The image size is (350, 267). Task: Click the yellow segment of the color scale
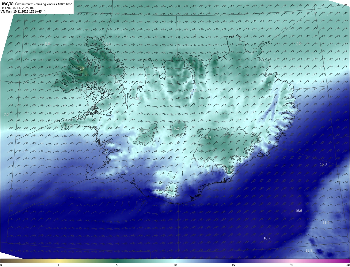coord(59,261)
